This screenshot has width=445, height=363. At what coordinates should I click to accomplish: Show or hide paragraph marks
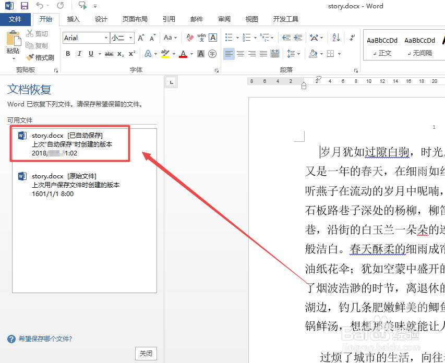click(352, 38)
